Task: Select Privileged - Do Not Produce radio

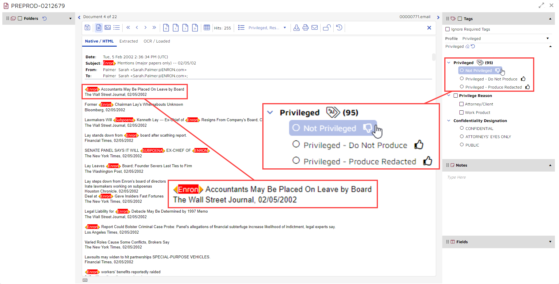Action: click(462, 79)
